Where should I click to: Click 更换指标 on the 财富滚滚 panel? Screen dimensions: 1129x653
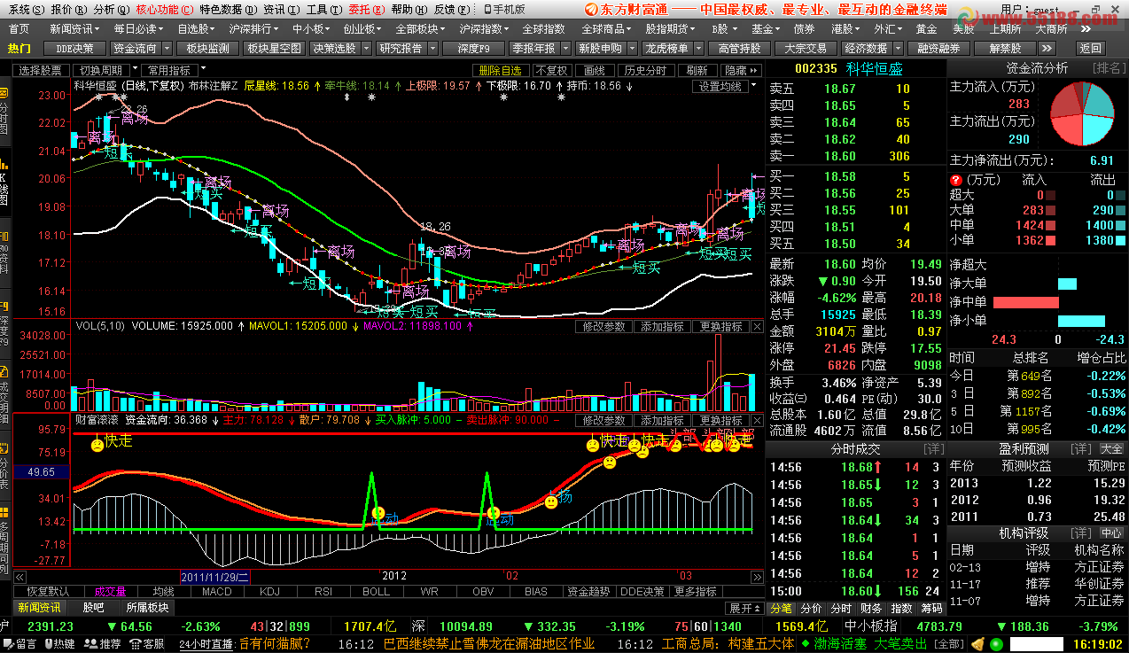720,421
